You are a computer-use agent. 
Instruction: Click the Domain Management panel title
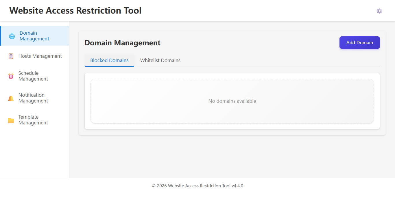(122, 43)
